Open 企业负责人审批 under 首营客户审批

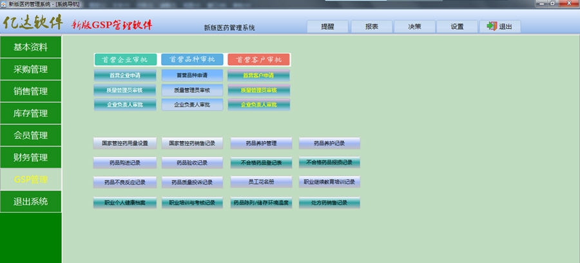(x=258, y=105)
